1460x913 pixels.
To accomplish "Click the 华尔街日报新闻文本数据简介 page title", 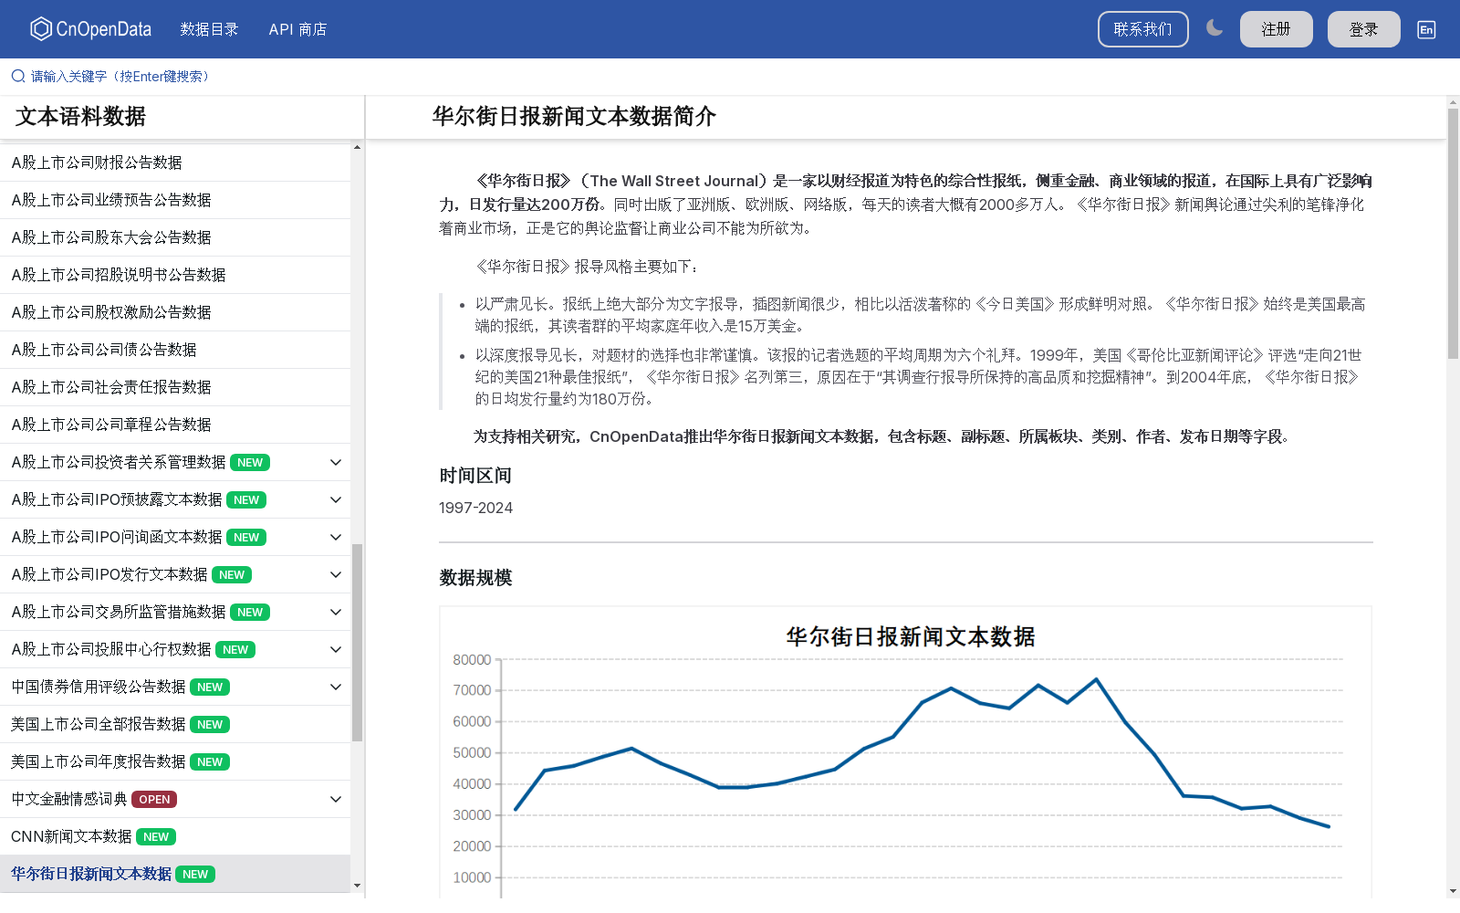I will coord(574,117).
